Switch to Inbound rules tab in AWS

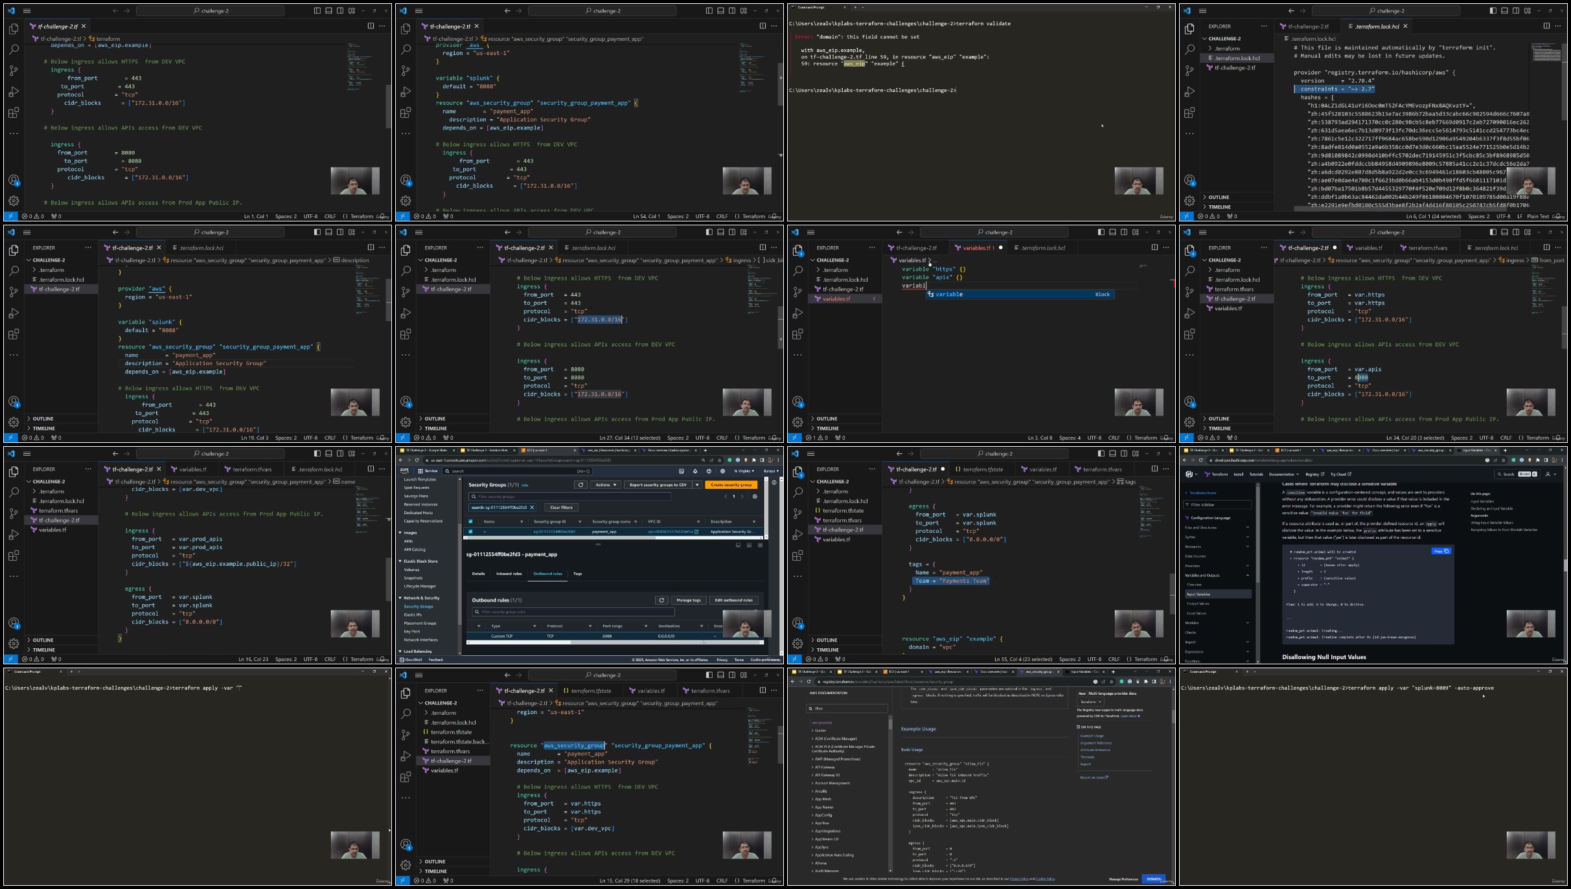click(509, 574)
